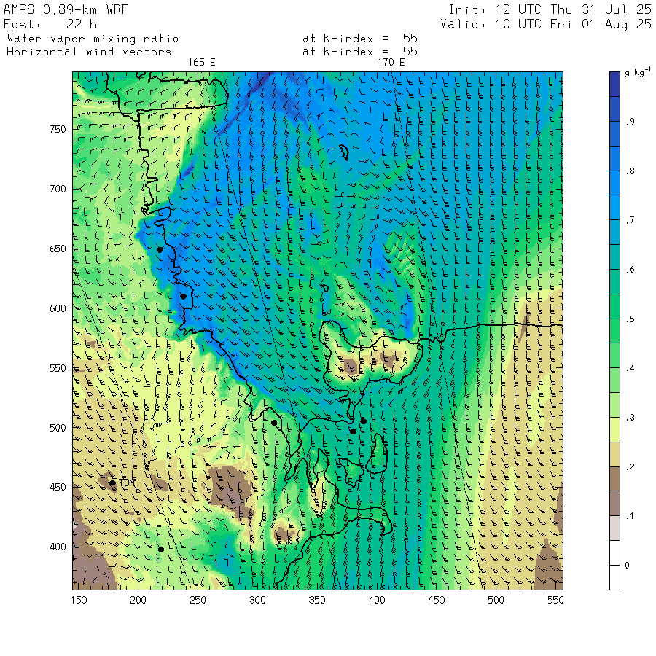
Task: Click the '450' label on the y-axis
Action: tap(58, 488)
